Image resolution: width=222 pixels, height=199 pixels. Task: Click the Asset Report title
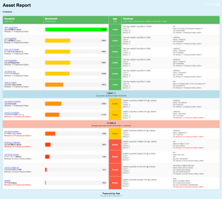[17, 5]
